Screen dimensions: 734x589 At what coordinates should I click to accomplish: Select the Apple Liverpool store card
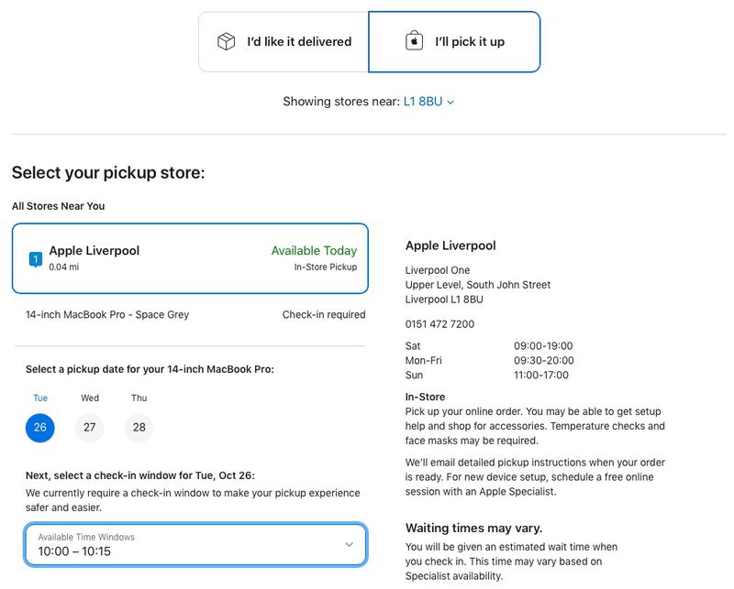click(x=189, y=257)
